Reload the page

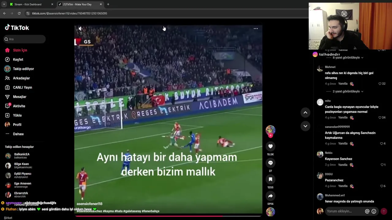19,13
